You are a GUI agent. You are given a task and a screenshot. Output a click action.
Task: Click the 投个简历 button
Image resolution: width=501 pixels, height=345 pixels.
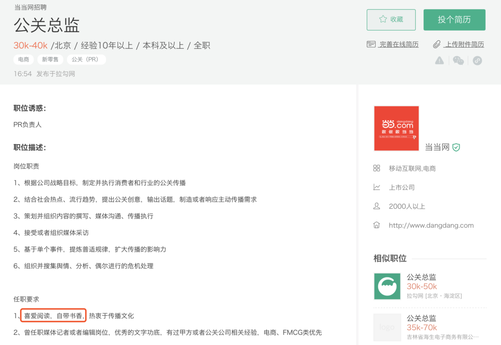pos(454,19)
